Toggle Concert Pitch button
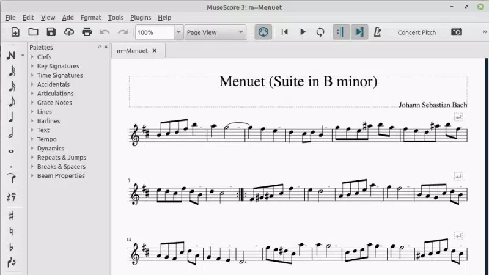Viewport: 489px width, 275px height. pyautogui.click(x=417, y=32)
